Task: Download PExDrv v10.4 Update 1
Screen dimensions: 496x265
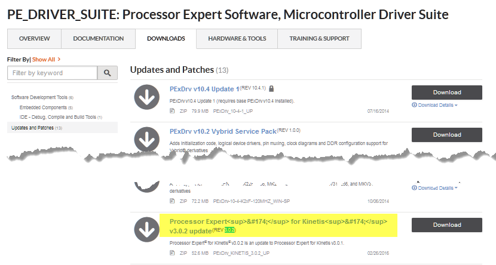Action: point(447,93)
